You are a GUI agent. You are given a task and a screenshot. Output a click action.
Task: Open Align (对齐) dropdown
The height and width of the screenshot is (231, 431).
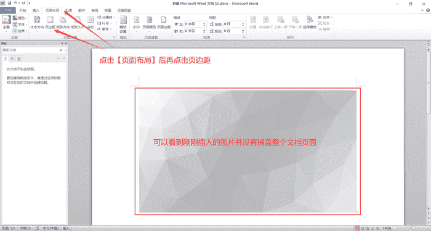coord(326,17)
